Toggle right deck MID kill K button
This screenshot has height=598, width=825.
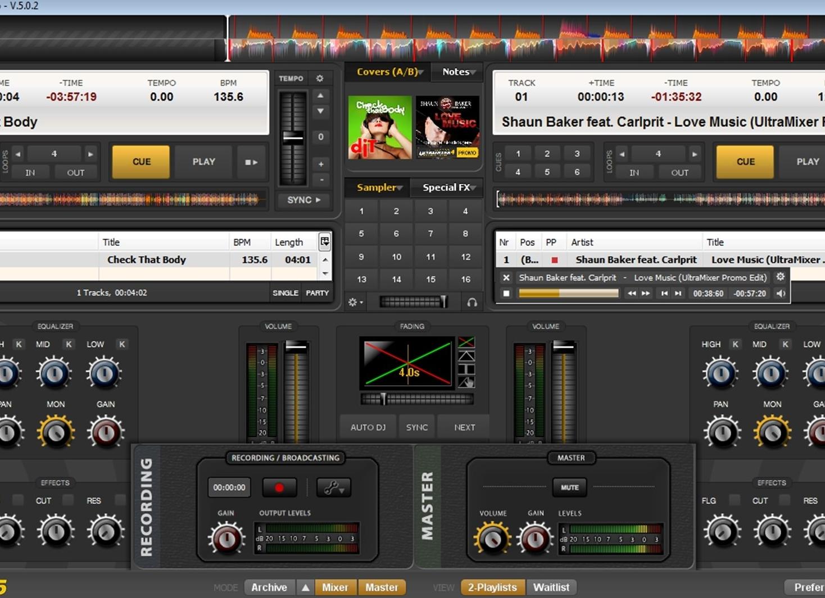pos(785,344)
